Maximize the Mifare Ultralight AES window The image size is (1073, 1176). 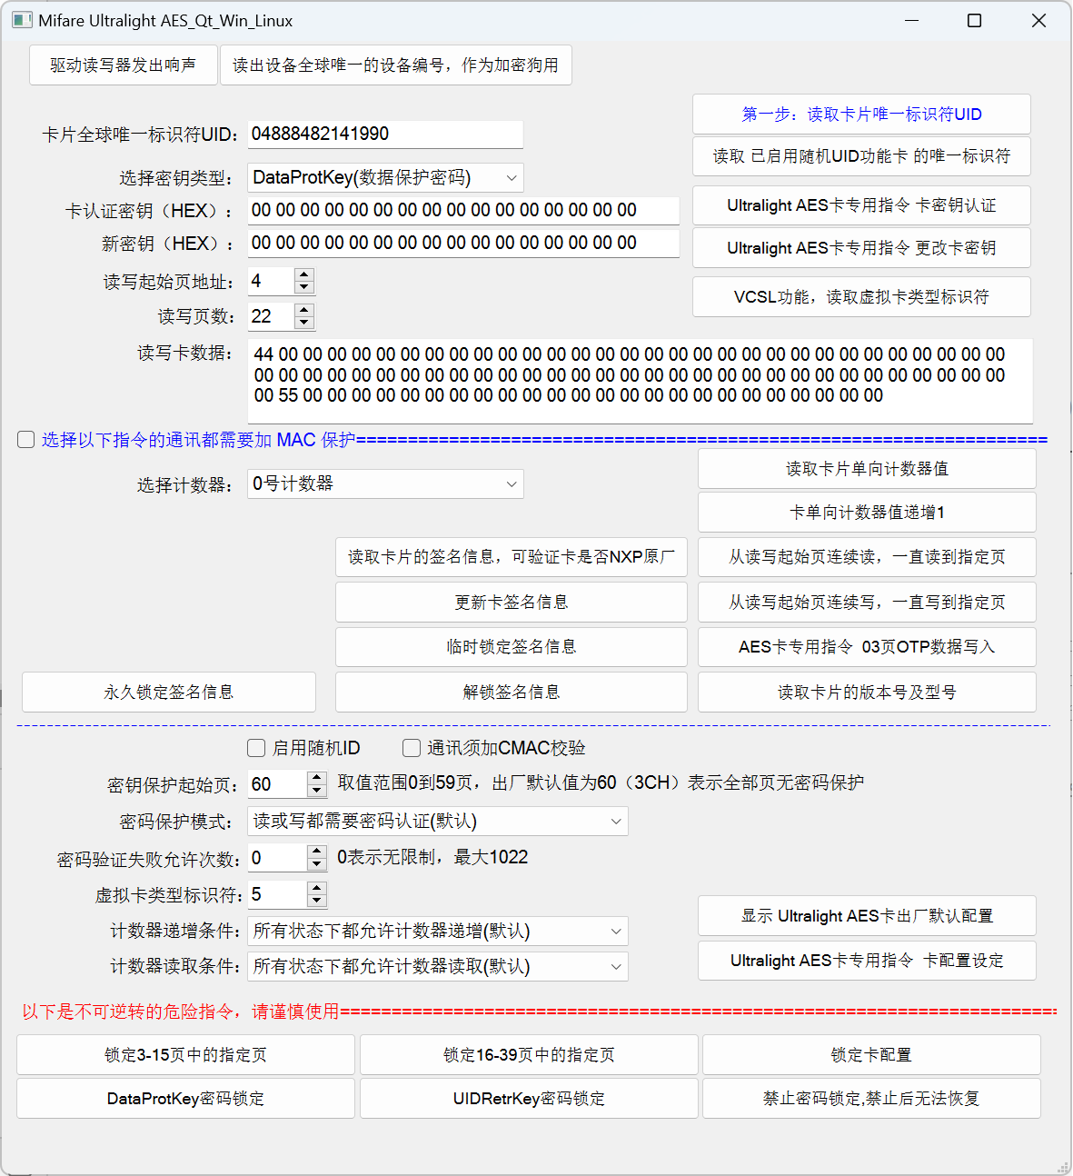974,21
